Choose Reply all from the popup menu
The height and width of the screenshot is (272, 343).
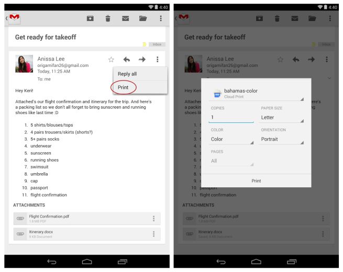click(140, 74)
